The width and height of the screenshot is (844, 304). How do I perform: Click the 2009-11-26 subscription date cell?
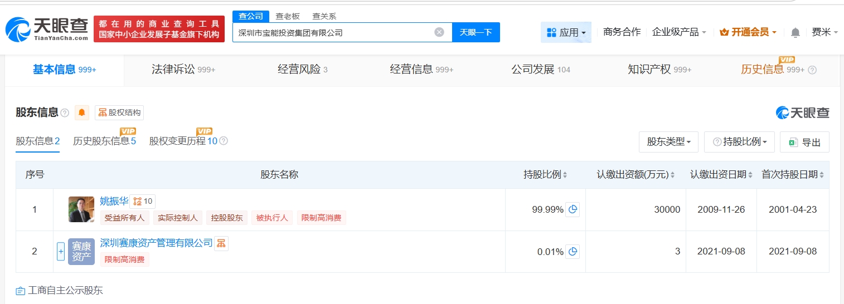point(721,209)
